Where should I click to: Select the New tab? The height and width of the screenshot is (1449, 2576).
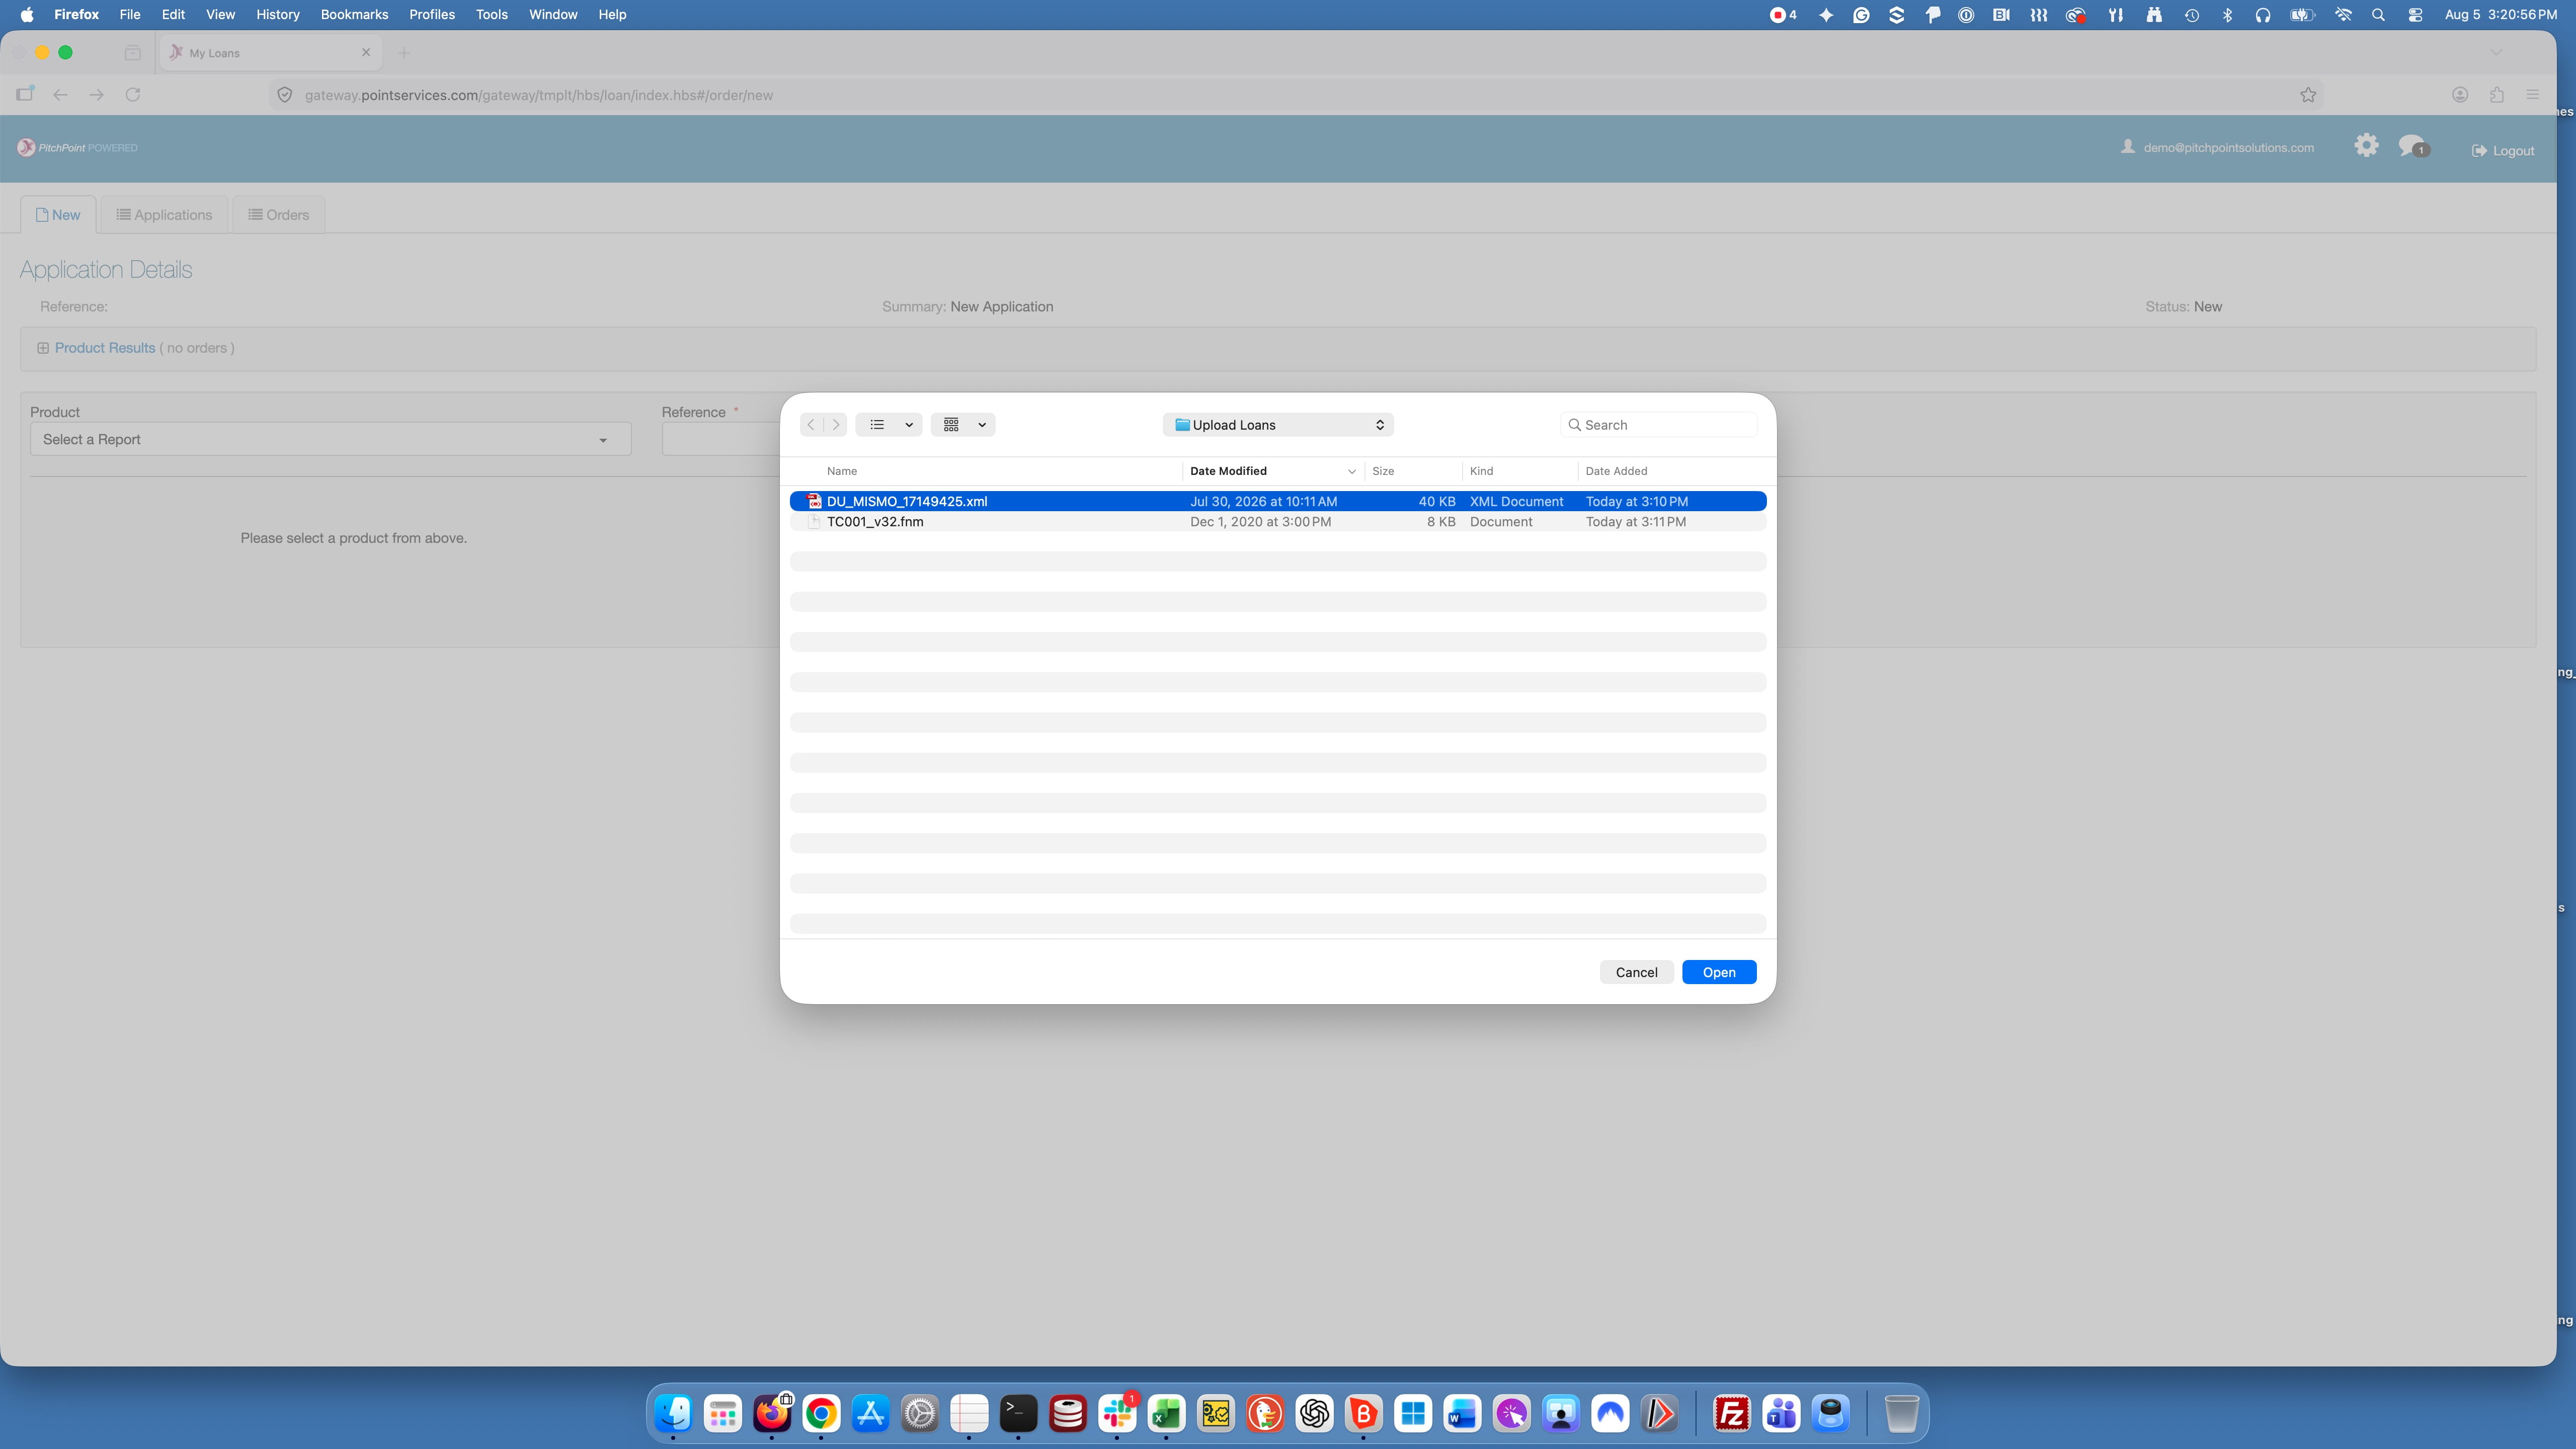click(x=58, y=215)
